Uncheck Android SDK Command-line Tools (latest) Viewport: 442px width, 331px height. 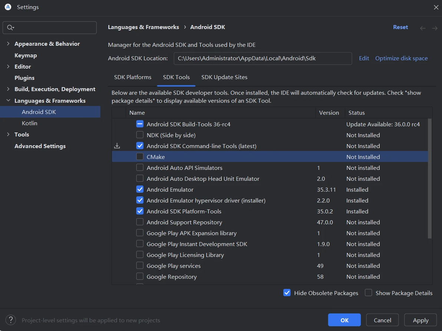coord(140,146)
